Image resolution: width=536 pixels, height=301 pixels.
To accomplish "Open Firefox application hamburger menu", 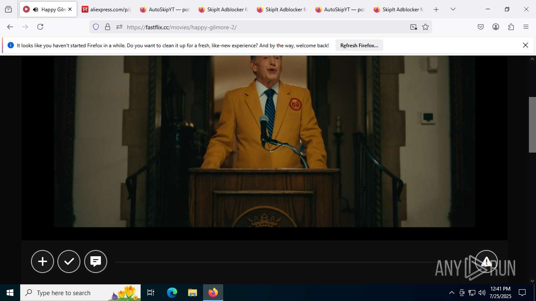I will [x=526, y=27].
